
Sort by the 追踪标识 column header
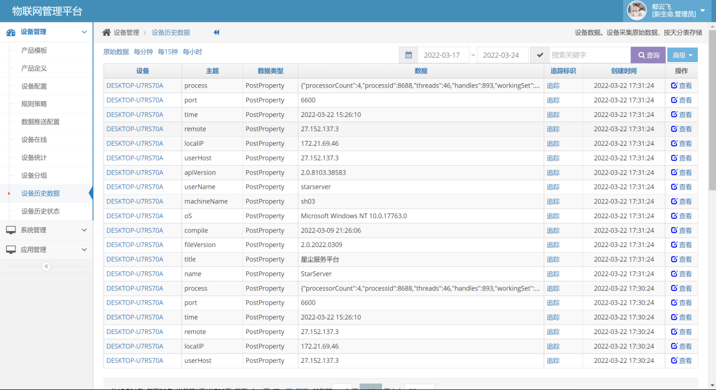[563, 71]
